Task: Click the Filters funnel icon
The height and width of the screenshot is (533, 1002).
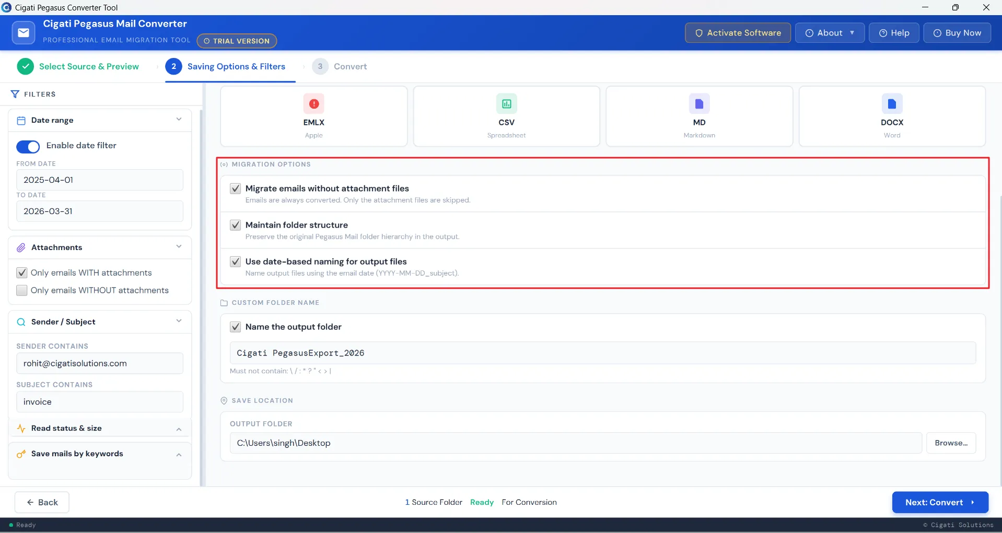Action: [x=15, y=94]
